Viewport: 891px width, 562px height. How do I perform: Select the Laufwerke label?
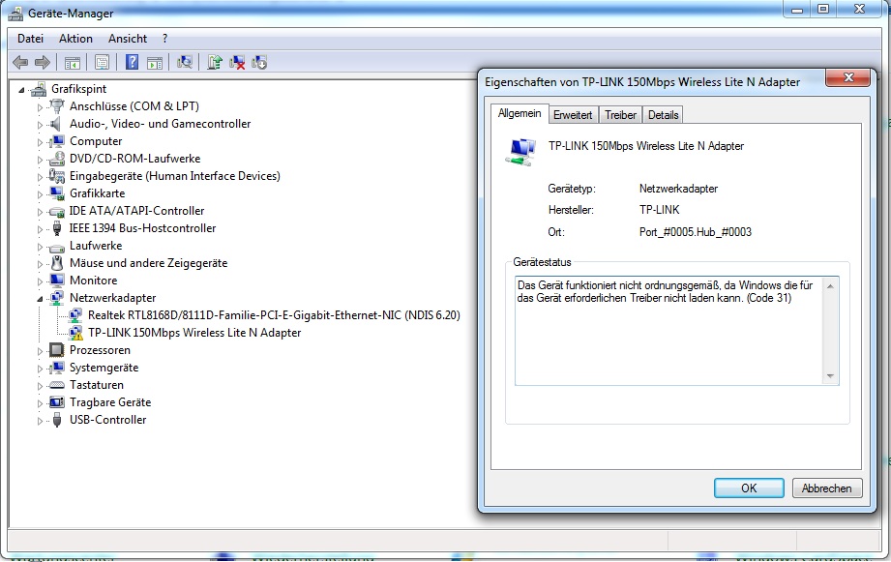[x=96, y=246]
